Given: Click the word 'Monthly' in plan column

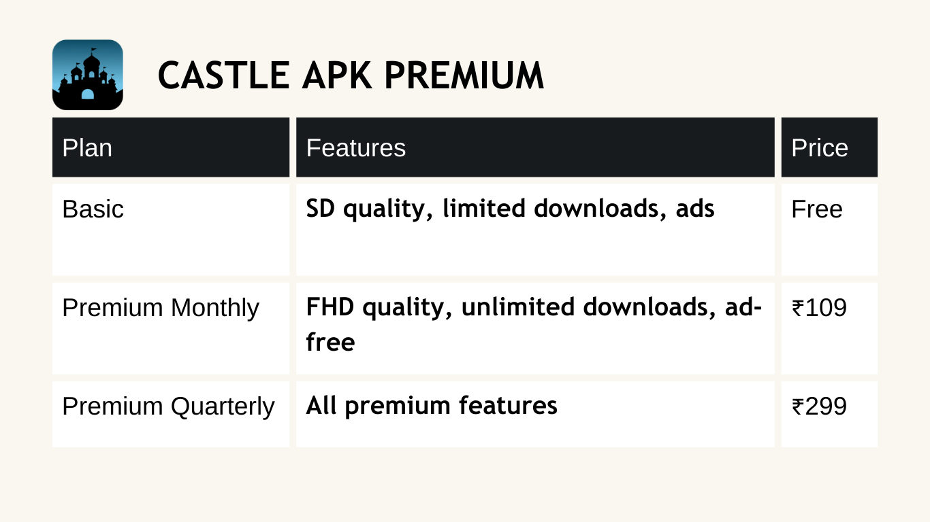Looking at the screenshot, I should point(215,309).
